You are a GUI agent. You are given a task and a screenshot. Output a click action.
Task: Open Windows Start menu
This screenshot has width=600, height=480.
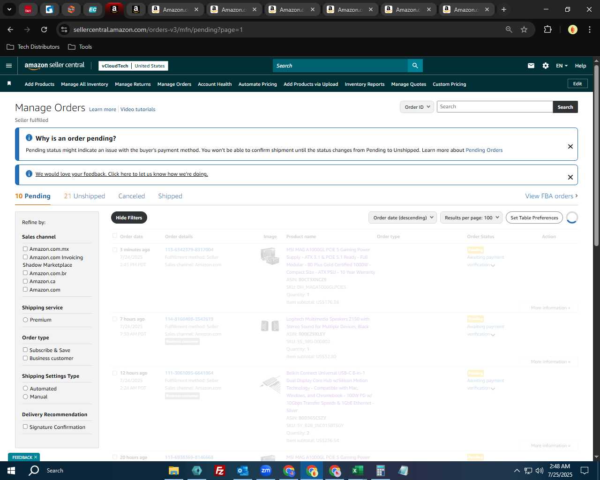11,471
